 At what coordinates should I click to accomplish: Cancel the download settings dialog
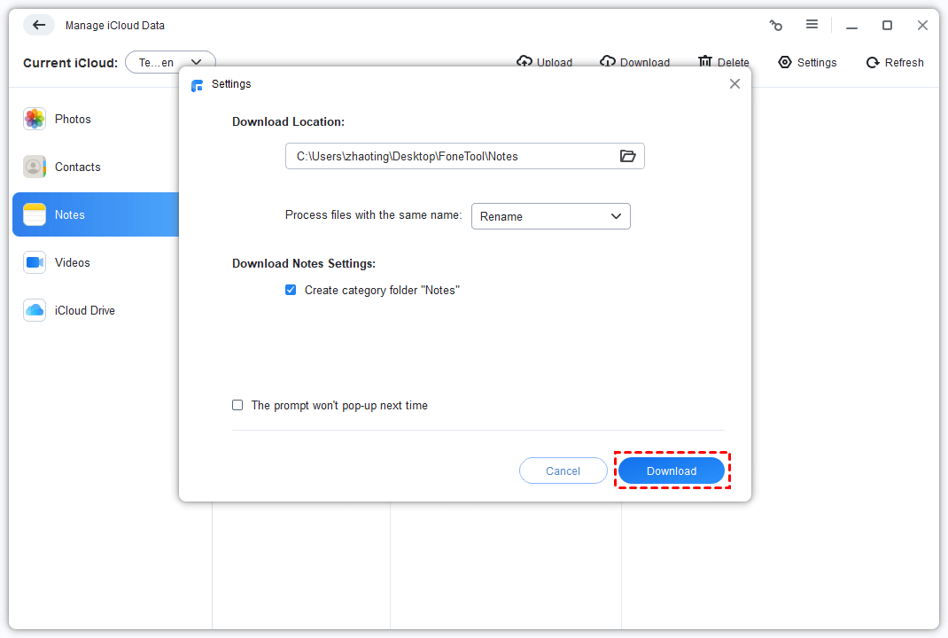click(563, 471)
